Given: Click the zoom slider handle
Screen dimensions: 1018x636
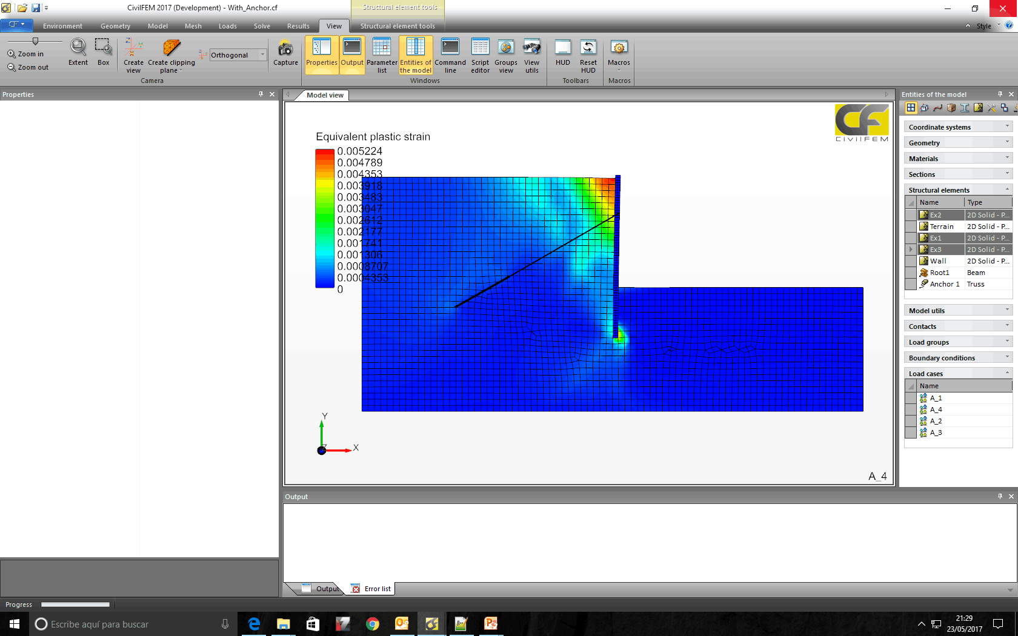Looking at the screenshot, I should [x=35, y=41].
